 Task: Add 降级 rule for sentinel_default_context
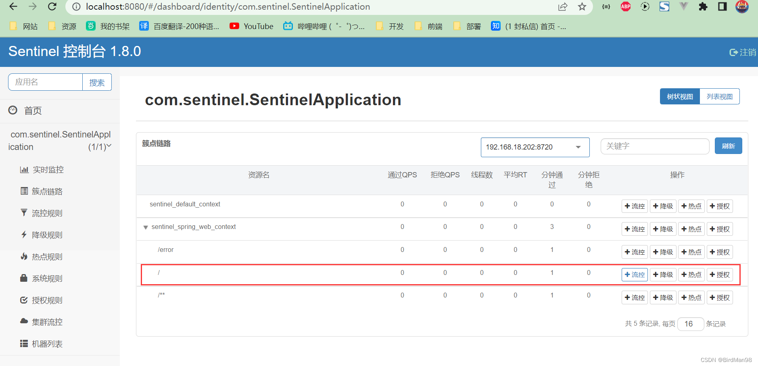click(x=663, y=206)
